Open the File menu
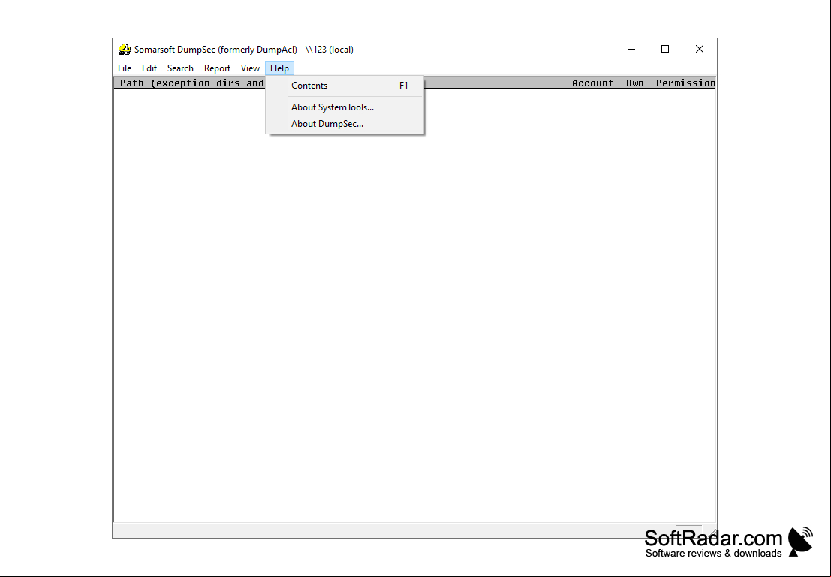 coord(125,68)
